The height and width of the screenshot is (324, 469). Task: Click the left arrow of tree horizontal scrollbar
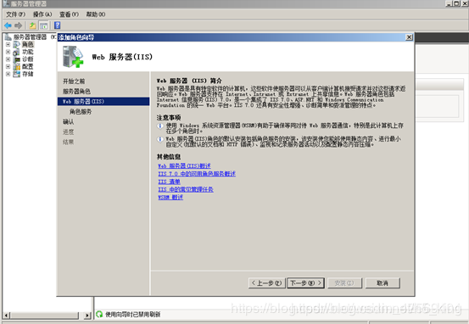click(6, 315)
